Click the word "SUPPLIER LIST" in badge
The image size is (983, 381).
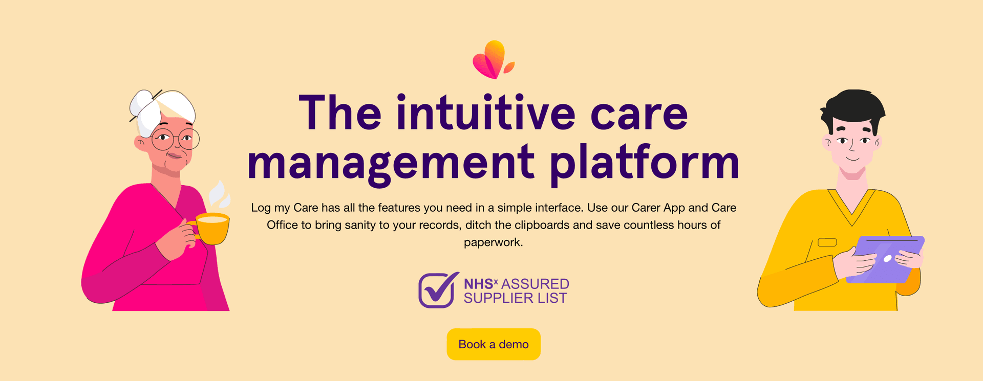(515, 298)
